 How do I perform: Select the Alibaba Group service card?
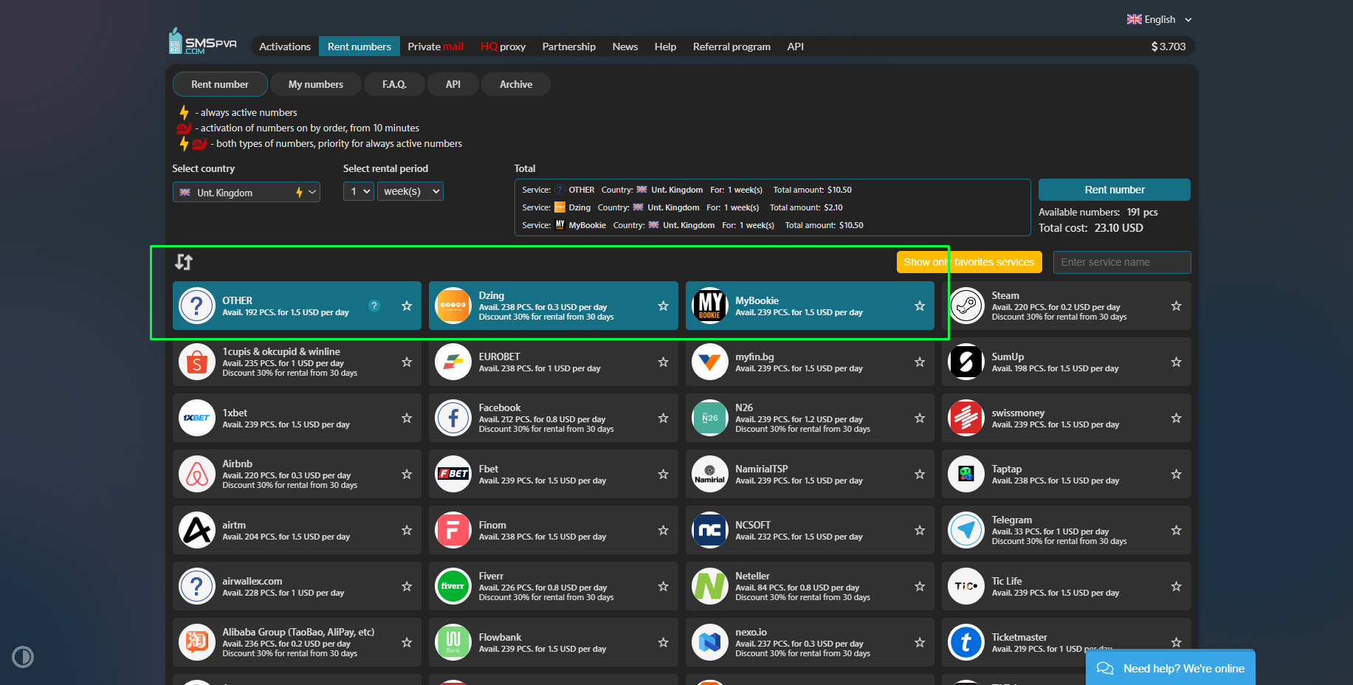(x=297, y=642)
